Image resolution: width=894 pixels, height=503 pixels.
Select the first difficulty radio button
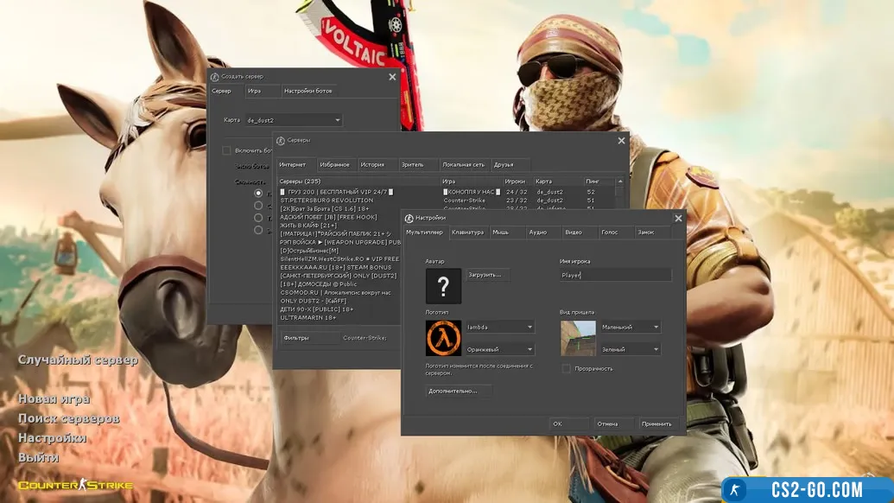[x=258, y=194]
